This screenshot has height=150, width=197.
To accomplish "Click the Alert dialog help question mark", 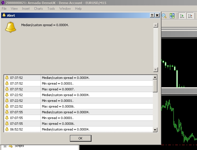I will 152,15.
